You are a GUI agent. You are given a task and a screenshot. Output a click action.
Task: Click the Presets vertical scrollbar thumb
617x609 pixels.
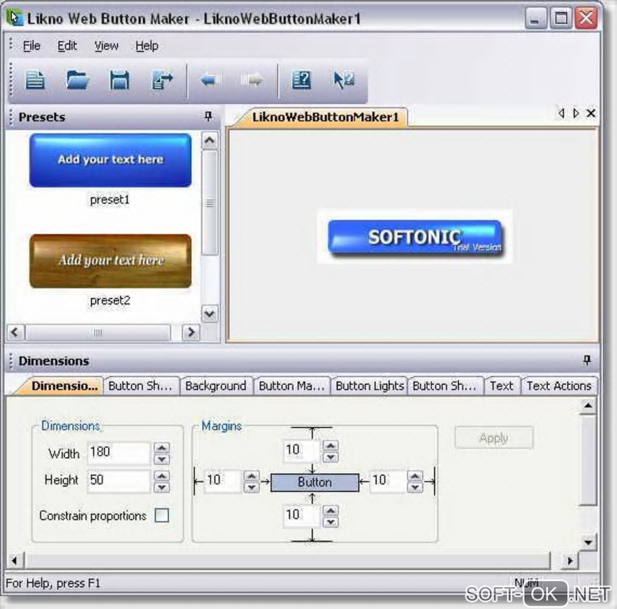(210, 202)
